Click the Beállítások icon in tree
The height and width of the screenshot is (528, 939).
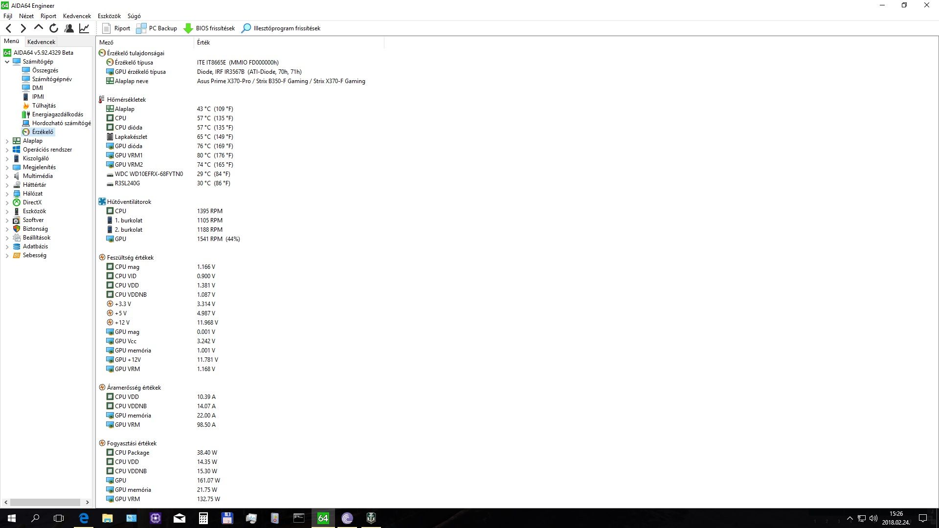click(x=17, y=238)
